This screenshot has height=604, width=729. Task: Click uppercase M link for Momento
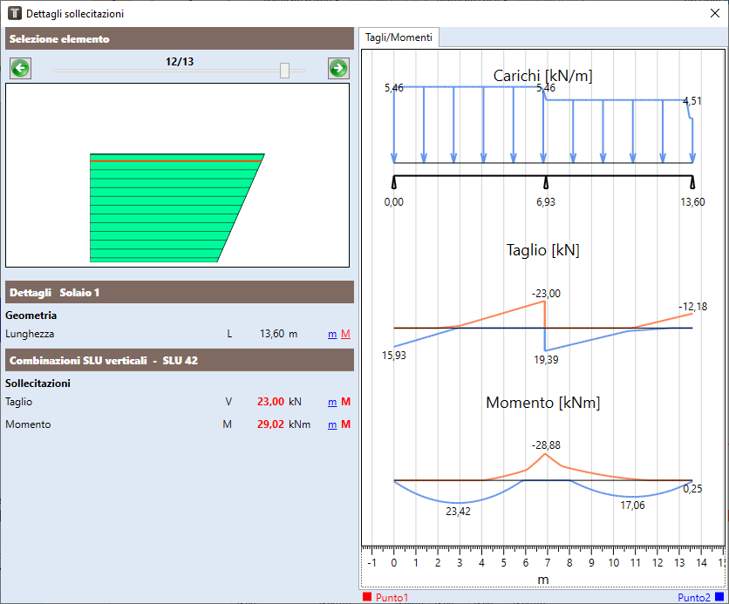(x=345, y=424)
